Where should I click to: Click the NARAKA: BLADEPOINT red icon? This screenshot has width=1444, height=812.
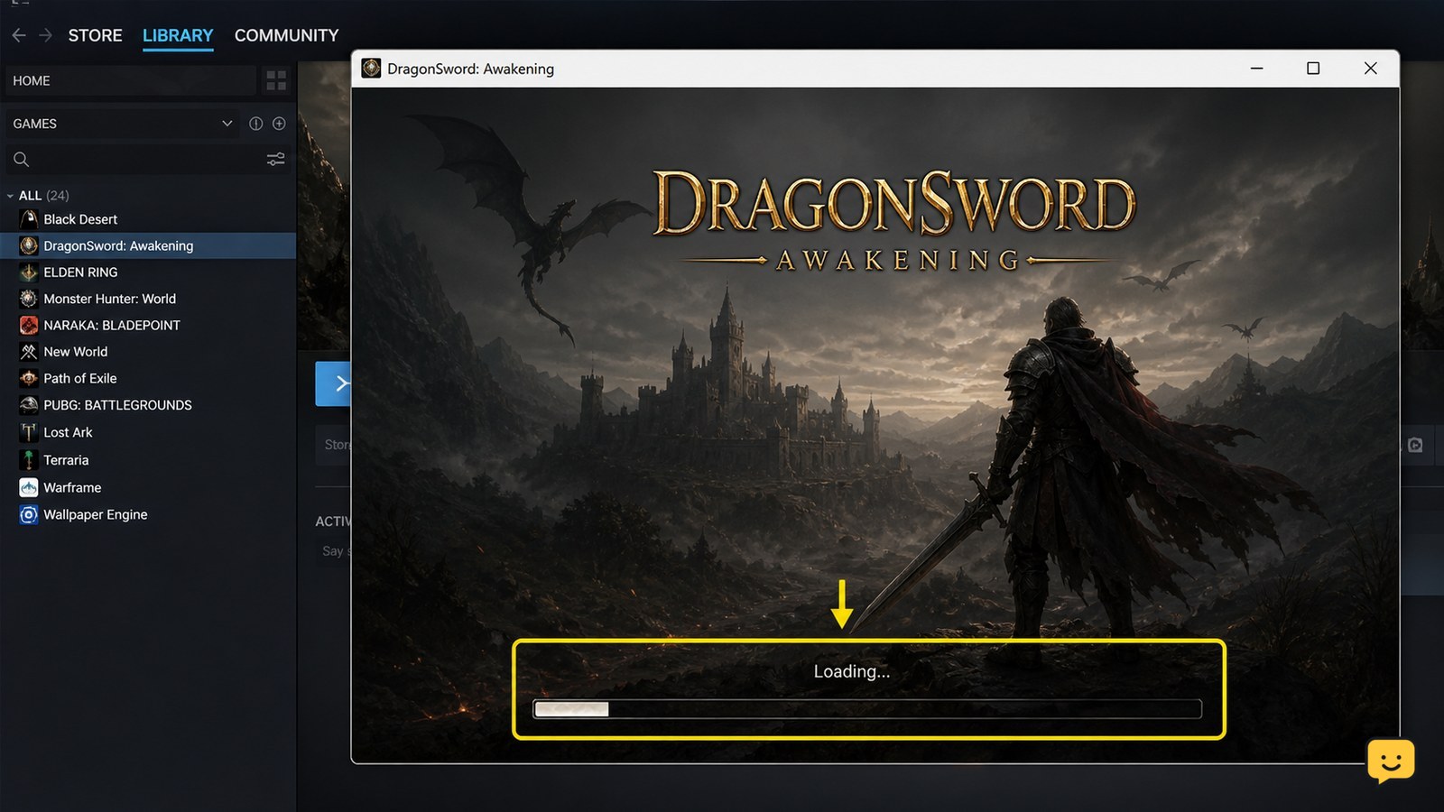pyautogui.click(x=29, y=325)
